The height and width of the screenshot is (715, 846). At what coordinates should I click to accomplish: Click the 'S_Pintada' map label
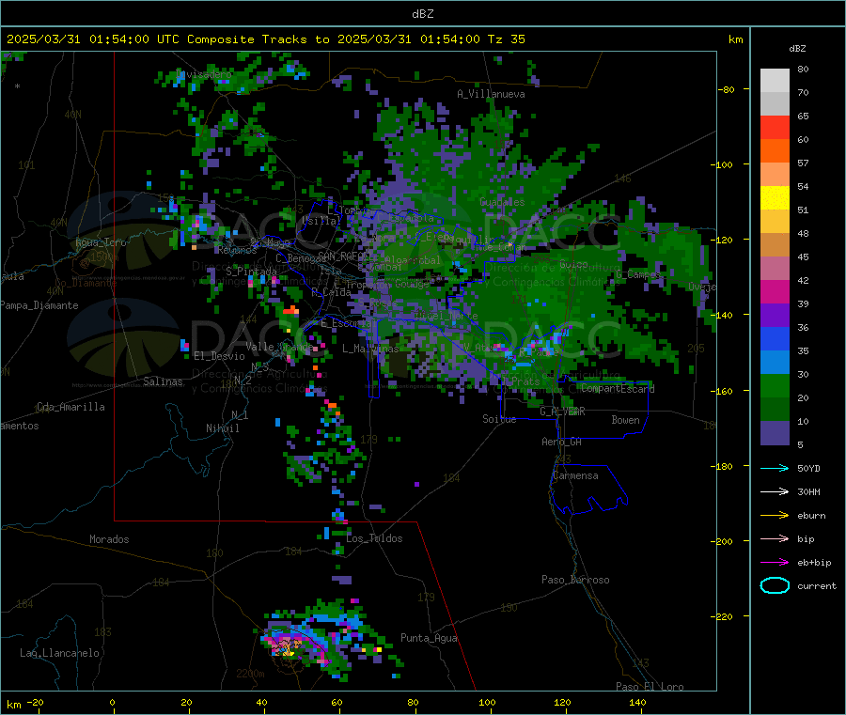tap(251, 271)
